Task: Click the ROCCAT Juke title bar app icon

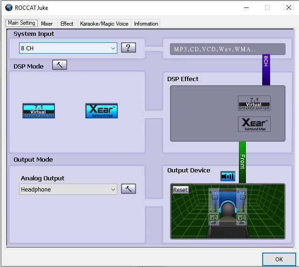Action: pos(8,7)
